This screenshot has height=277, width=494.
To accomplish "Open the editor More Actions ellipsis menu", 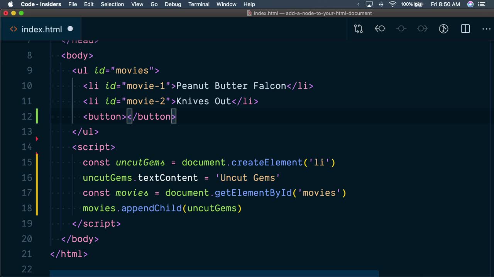I will coord(486,29).
